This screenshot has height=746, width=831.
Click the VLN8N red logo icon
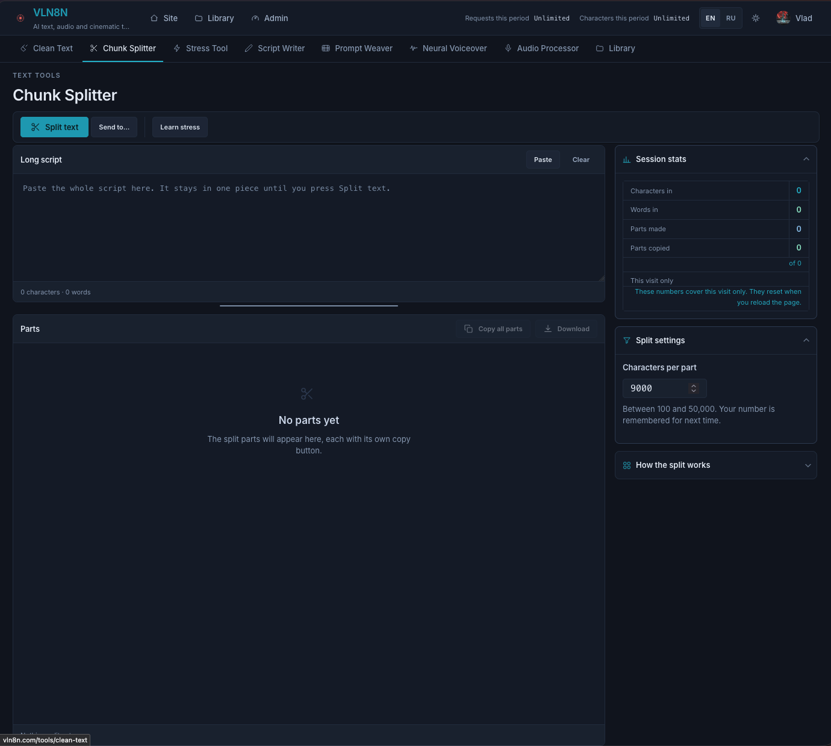pos(20,18)
